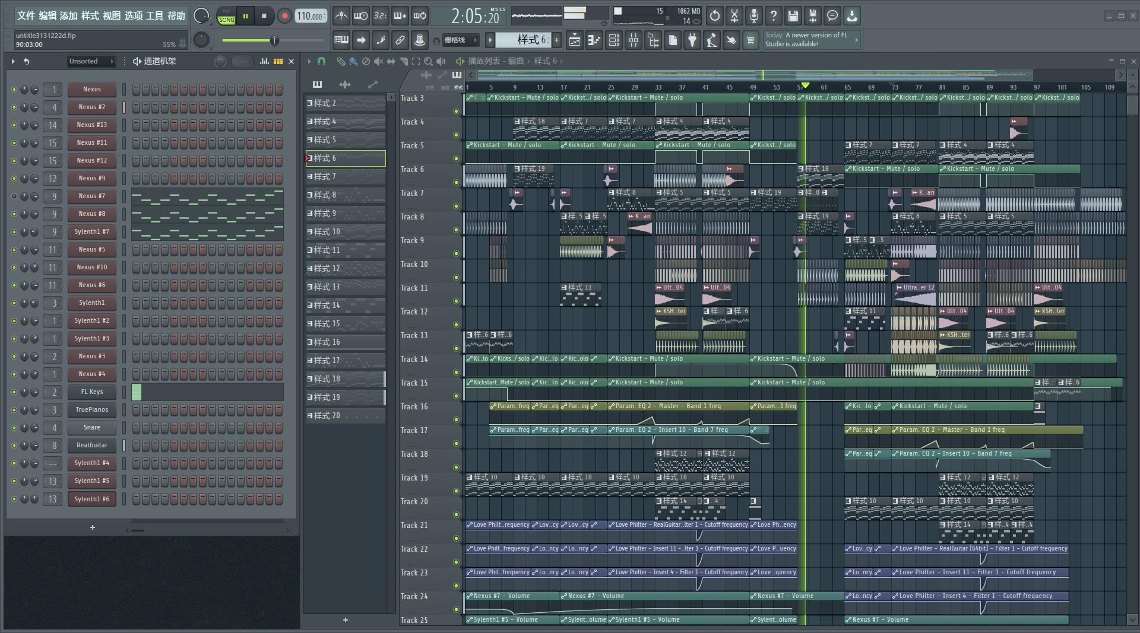Adjust the master volume knob

coord(201,16)
